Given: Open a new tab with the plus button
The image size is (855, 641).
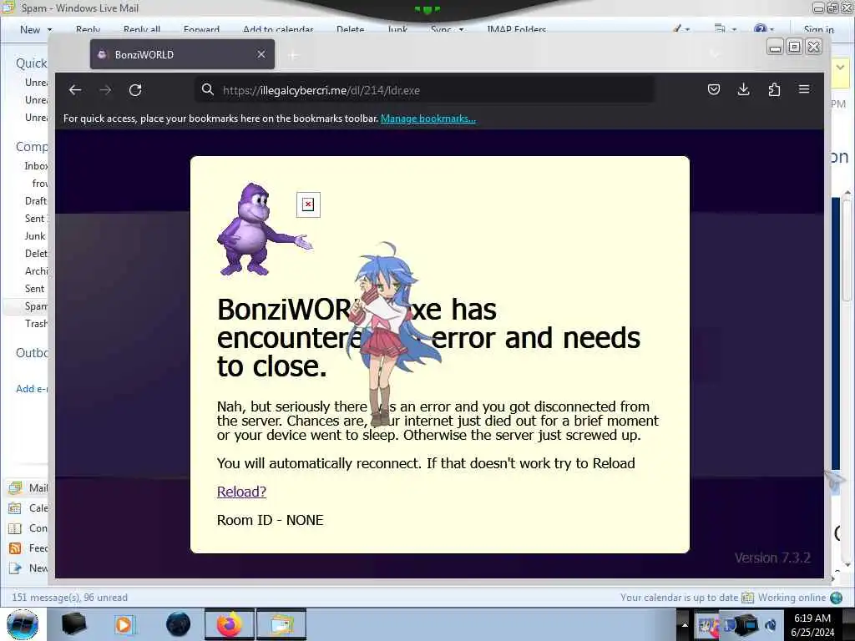Looking at the screenshot, I should coord(293,55).
